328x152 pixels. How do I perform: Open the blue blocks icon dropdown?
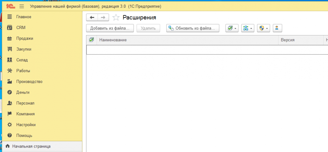point(248,28)
